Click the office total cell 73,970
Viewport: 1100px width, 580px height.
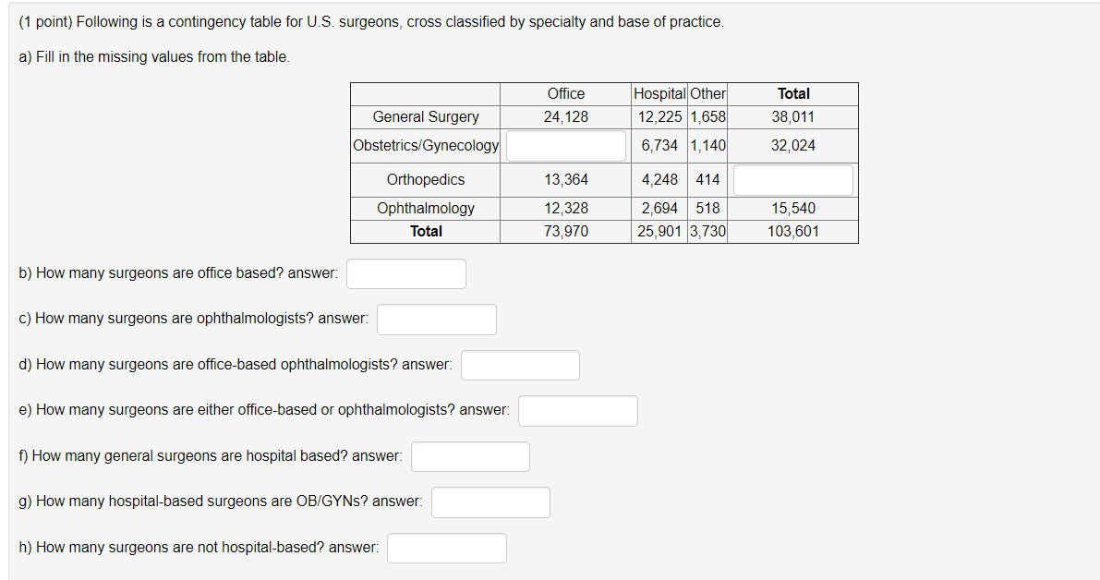pyautogui.click(x=566, y=232)
